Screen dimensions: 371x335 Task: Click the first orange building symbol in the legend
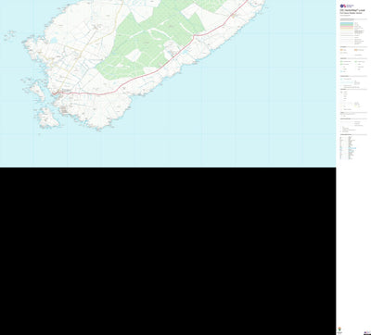click(341, 50)
